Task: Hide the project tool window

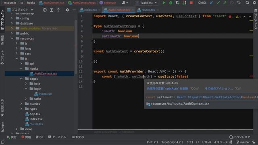Action: point(74,10)
